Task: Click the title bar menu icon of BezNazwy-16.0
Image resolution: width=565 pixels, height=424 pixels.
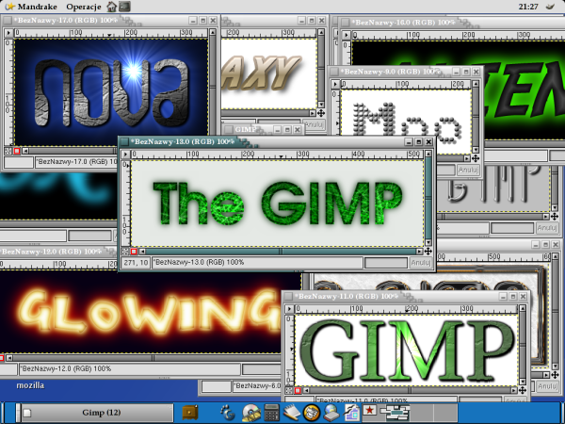Action: (346, 23)
